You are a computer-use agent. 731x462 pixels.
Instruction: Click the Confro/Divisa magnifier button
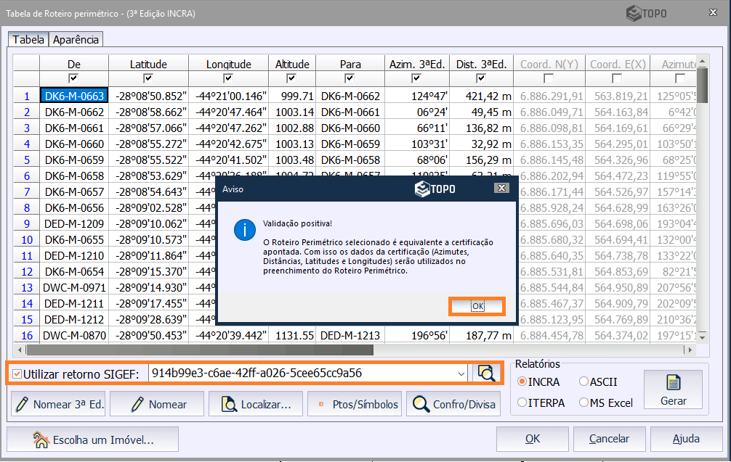click(x=421, y=405)
